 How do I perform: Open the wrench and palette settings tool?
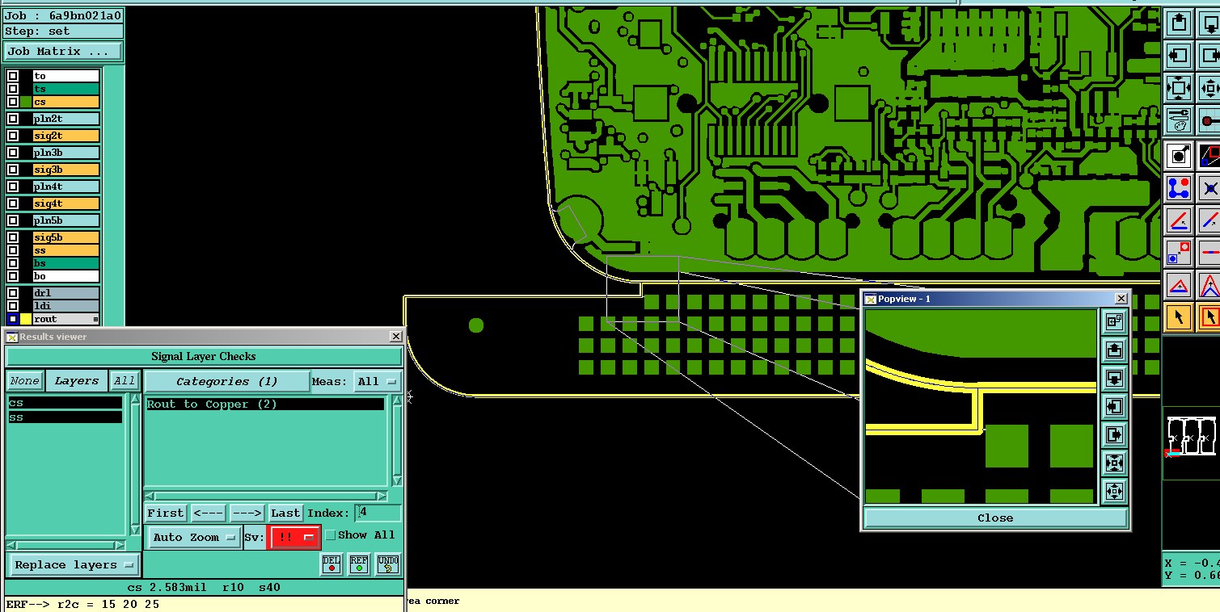click(x=1179, y=121)
